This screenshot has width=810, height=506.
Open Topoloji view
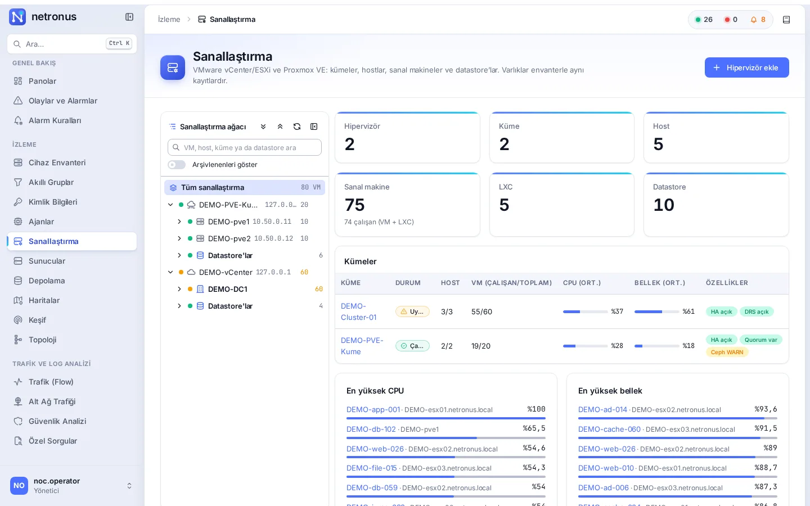click(x=72, y=340)
